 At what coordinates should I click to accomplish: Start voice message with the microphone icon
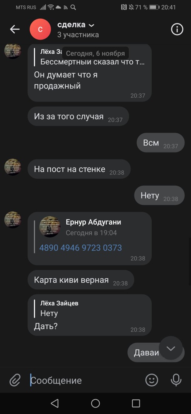coord(176,380)
